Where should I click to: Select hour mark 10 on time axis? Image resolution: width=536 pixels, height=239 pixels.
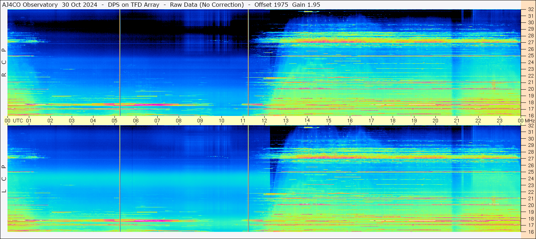pyautogui.click(x=221, y=121)
